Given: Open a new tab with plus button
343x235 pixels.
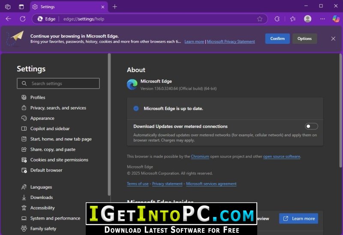Looking at the screenshot, I should tap(115, 7).
